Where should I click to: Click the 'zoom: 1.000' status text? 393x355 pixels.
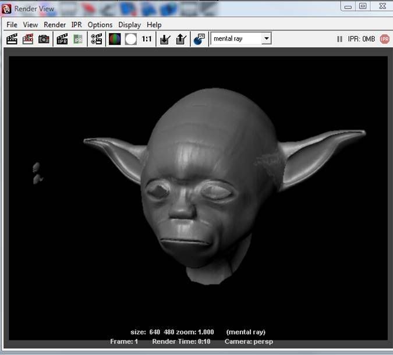pyautogui.click(x=195, y=332)
